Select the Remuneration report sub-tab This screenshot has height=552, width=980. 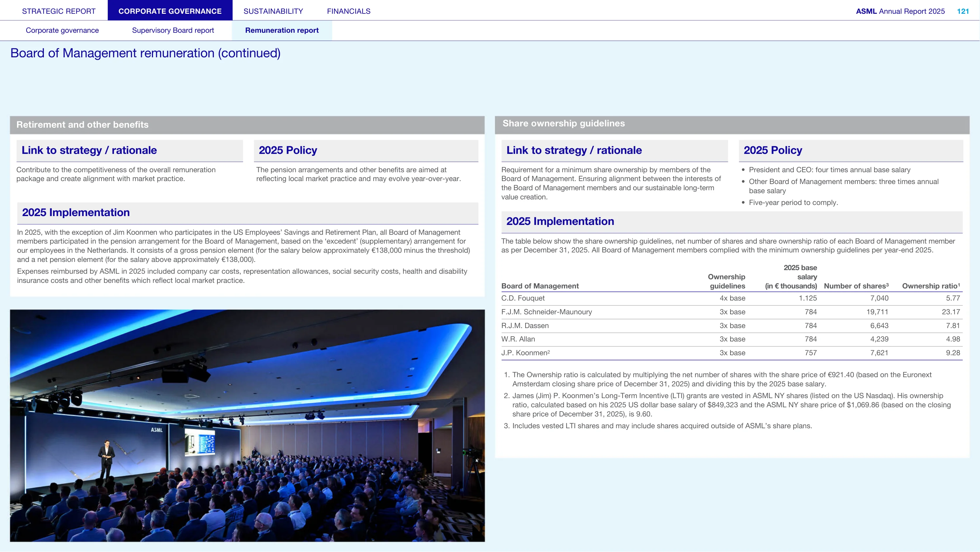coord(282,30)
